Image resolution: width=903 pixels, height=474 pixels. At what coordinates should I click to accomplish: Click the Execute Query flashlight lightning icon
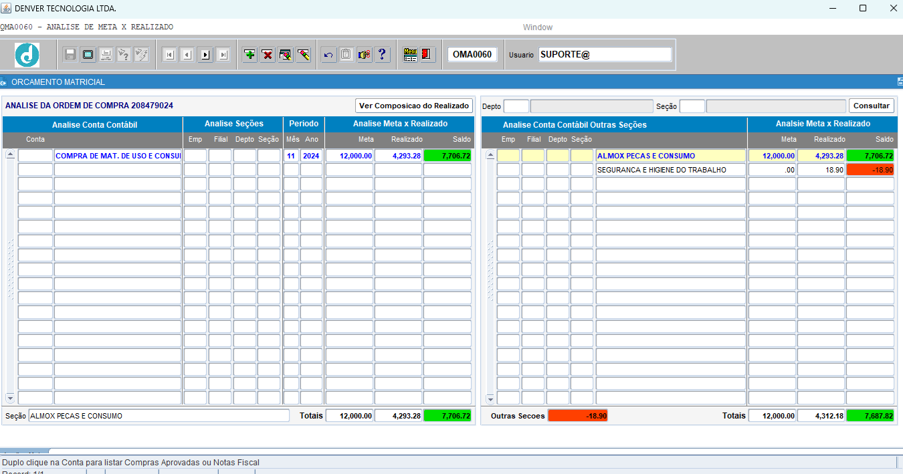click(141, 55)
